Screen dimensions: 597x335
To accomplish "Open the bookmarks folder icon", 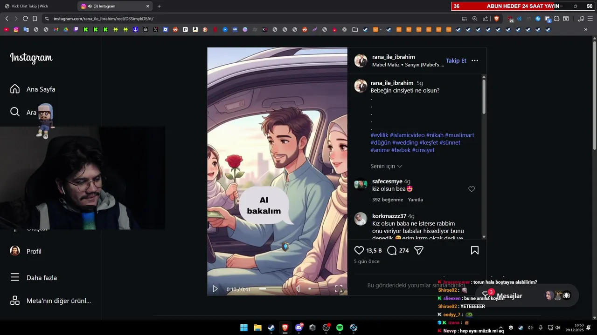I will 355,29.
